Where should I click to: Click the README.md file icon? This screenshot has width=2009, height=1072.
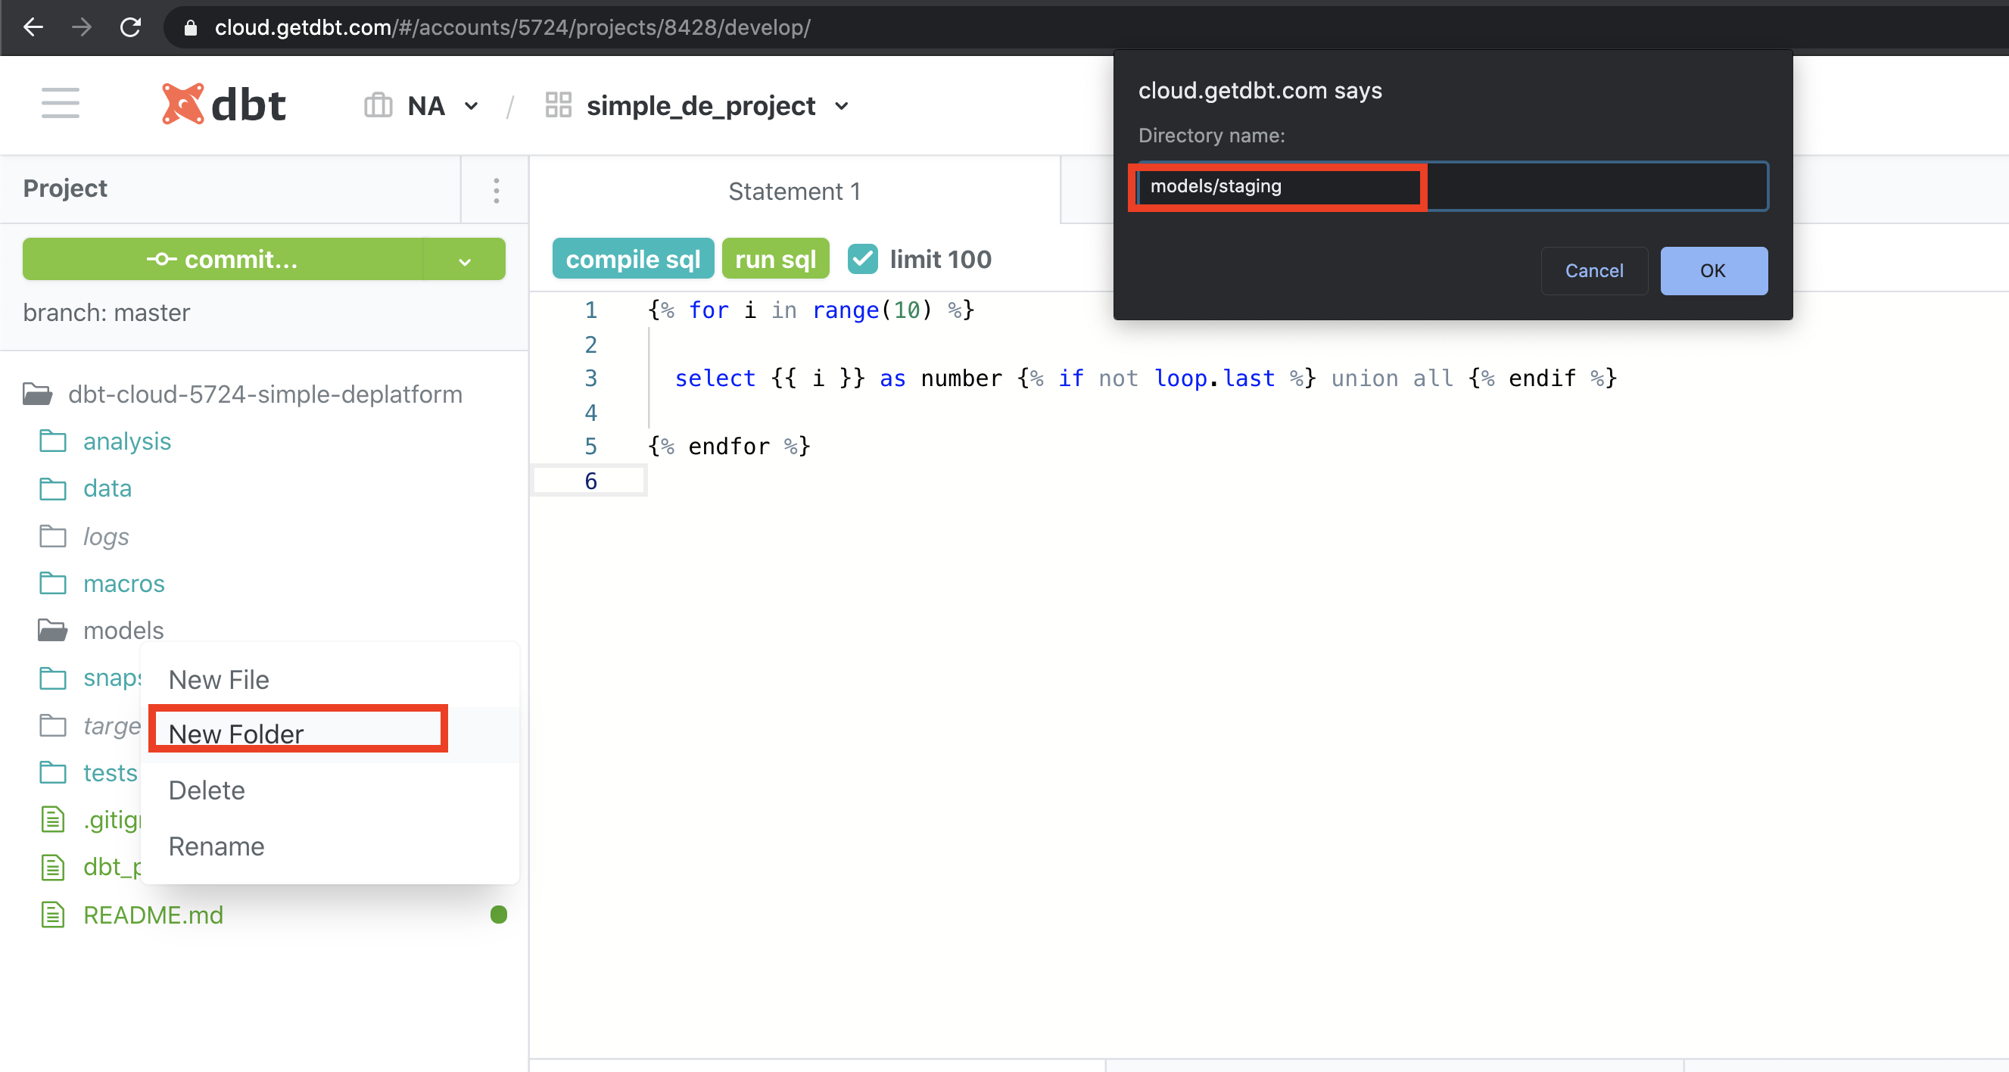click(52, 915)
